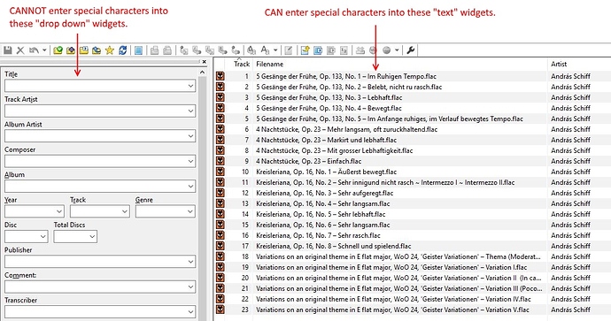Click the file icon on track 1 row
This screenshot has width=611, height=321.
pos(220,76)
